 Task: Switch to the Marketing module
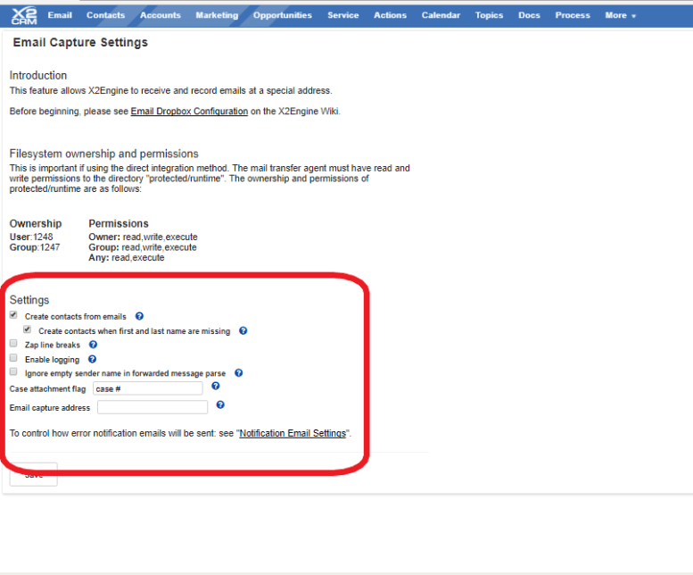(217, 15)
